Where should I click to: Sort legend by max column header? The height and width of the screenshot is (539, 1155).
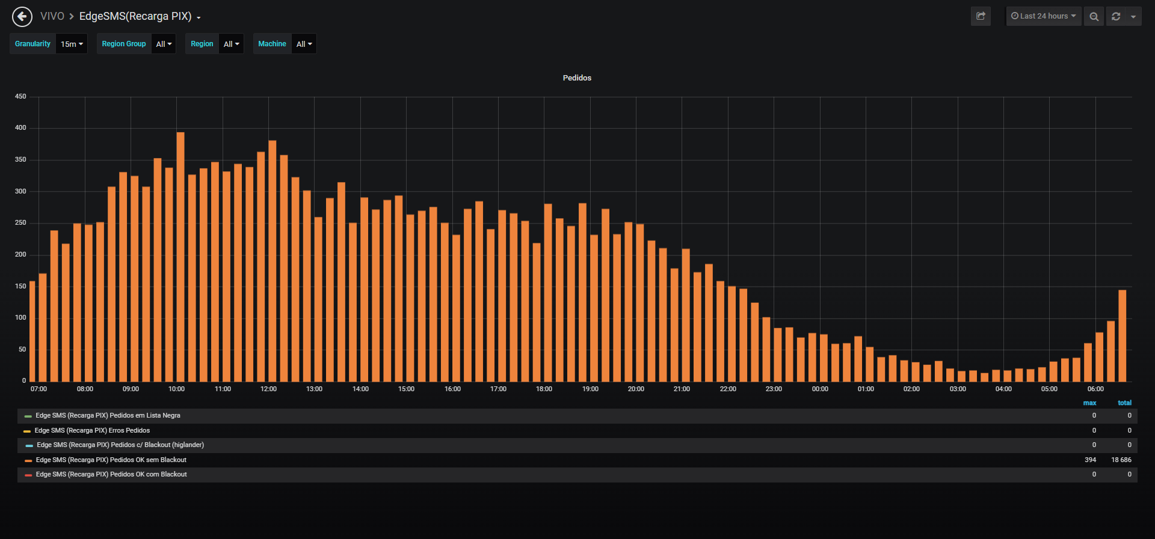click(x=1089, y=403)
